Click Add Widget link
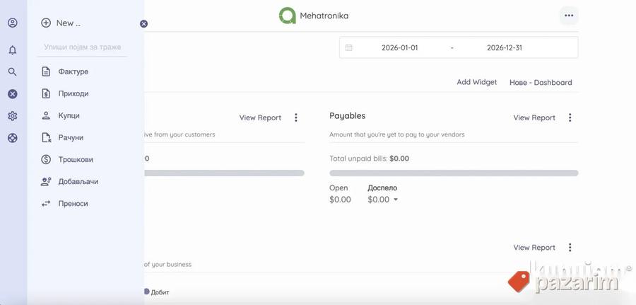The image size is (636, 305). click(476, 82)
